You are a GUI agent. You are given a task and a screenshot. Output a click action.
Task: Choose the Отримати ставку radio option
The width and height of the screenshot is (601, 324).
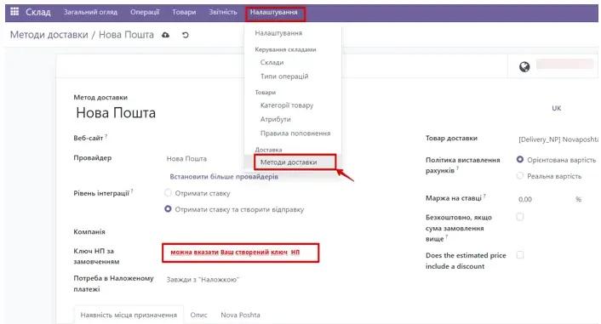pyautogui.click(x=168, y=193)
